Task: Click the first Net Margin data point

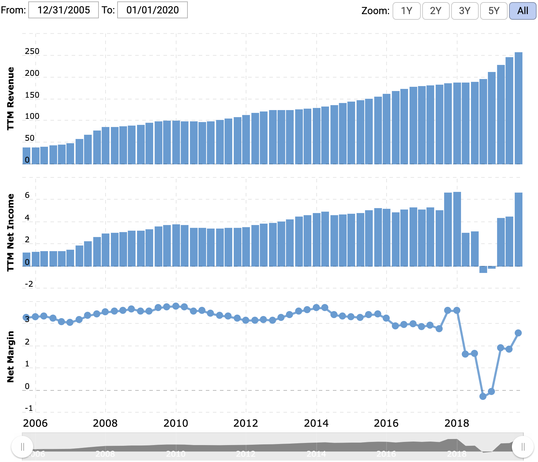Action: point(26,317)
